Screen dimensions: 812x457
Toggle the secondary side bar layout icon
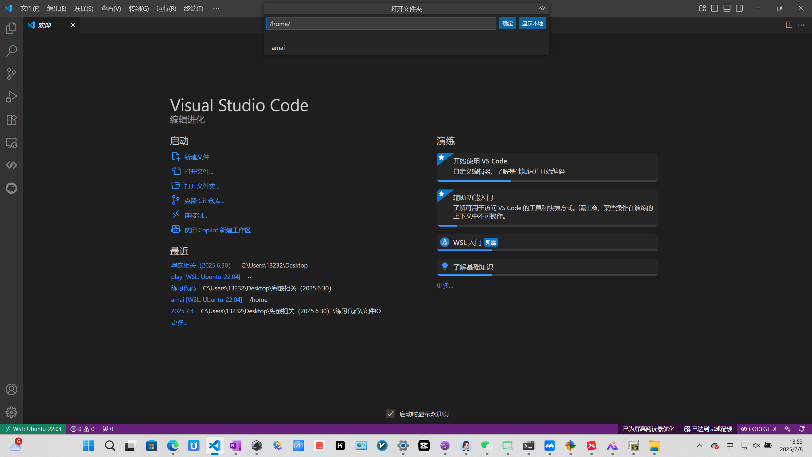tap(739, 8)
